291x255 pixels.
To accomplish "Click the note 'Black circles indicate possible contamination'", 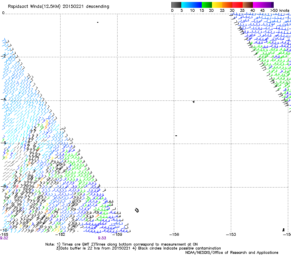I will pos(179,248).
